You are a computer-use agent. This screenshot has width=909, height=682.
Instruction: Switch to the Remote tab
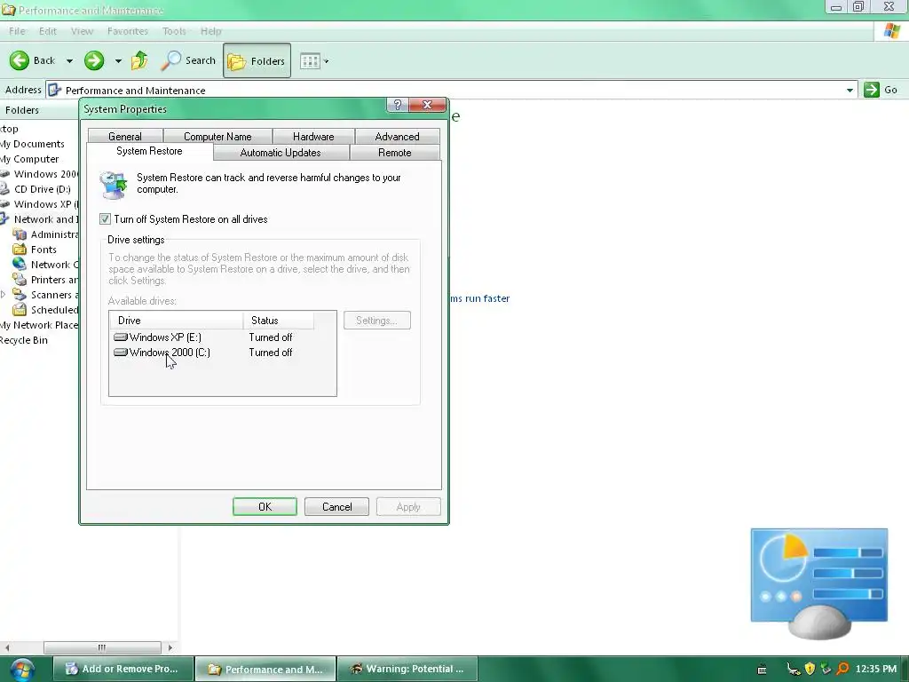click(x=395, y=153)
